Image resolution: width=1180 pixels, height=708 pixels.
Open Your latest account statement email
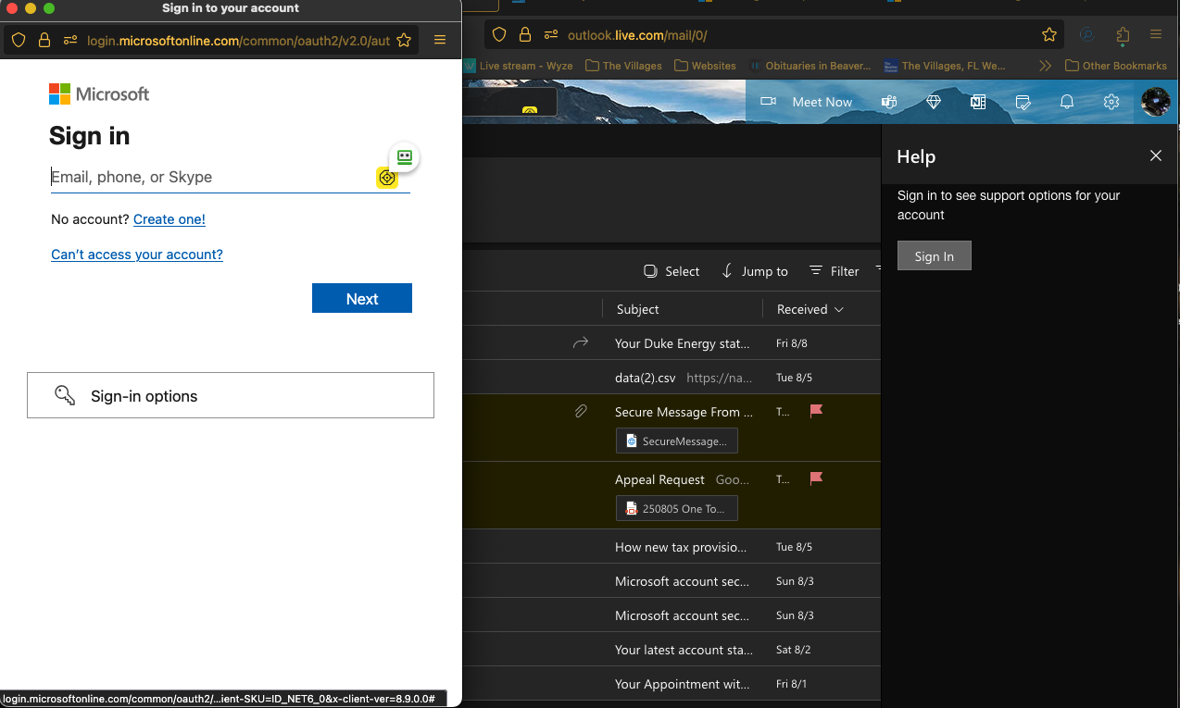coord(683,650)
